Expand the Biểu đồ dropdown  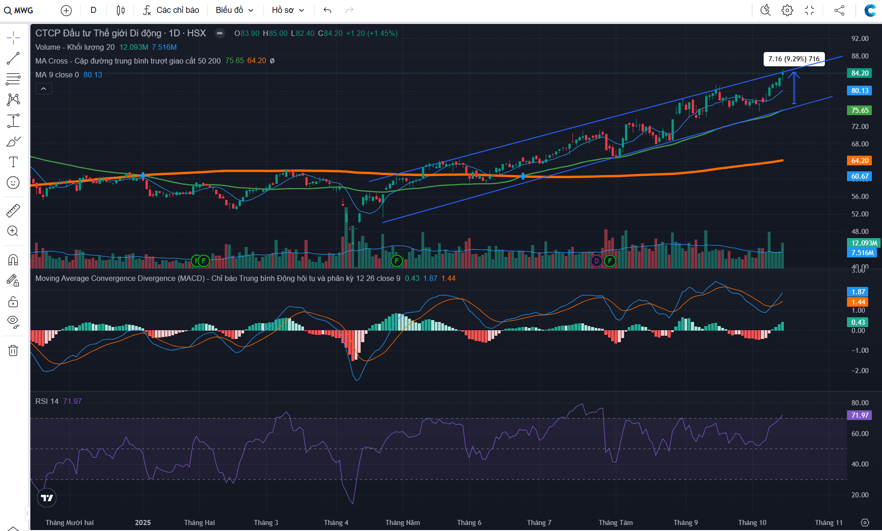(234, 10)
